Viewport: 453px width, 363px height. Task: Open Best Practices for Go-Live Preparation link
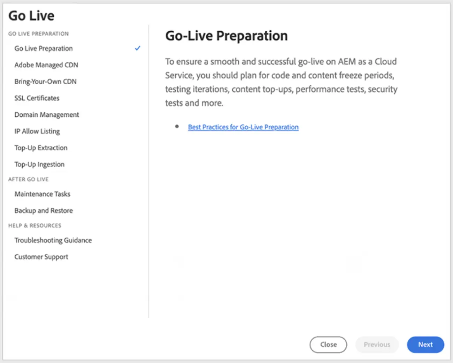243,127
